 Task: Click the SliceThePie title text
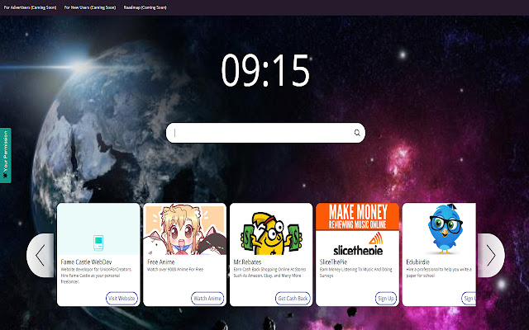click(x=333, y=262)
